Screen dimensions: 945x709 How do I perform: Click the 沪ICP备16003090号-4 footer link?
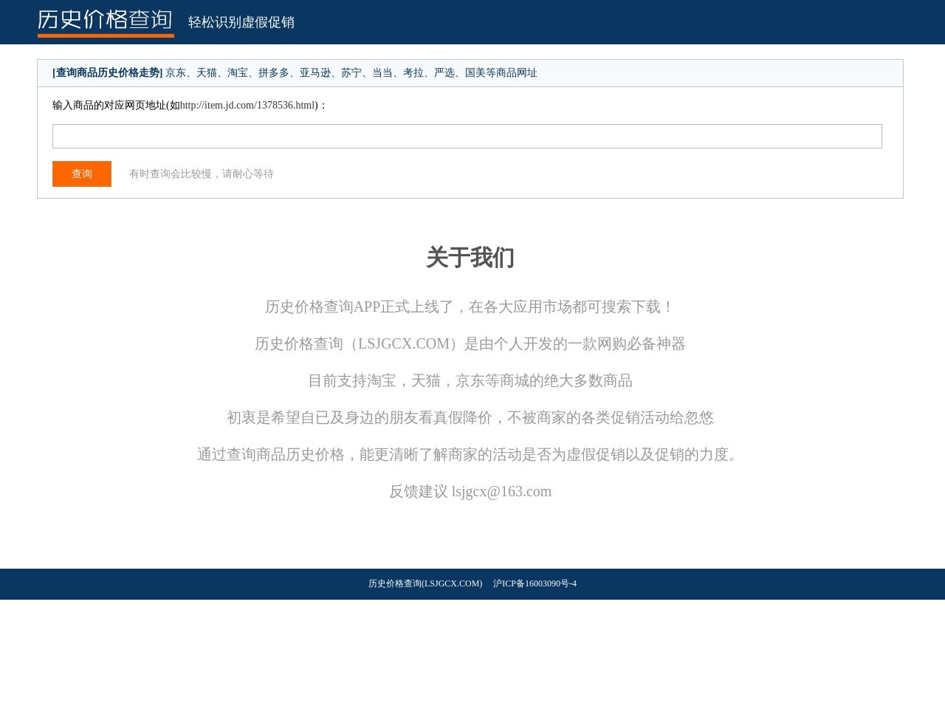click(535, 583)
